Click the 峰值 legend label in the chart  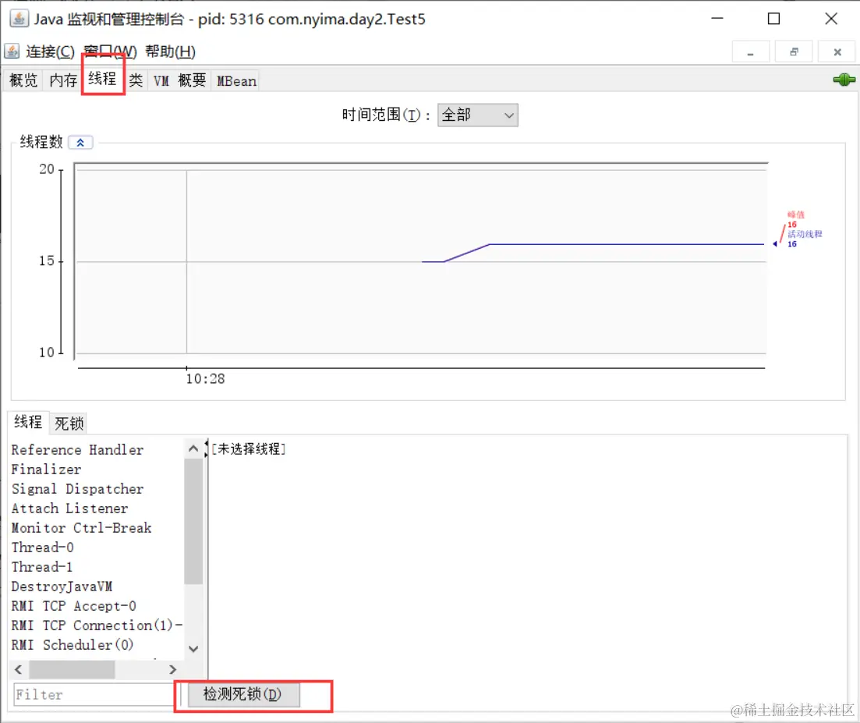pos(796,214)
